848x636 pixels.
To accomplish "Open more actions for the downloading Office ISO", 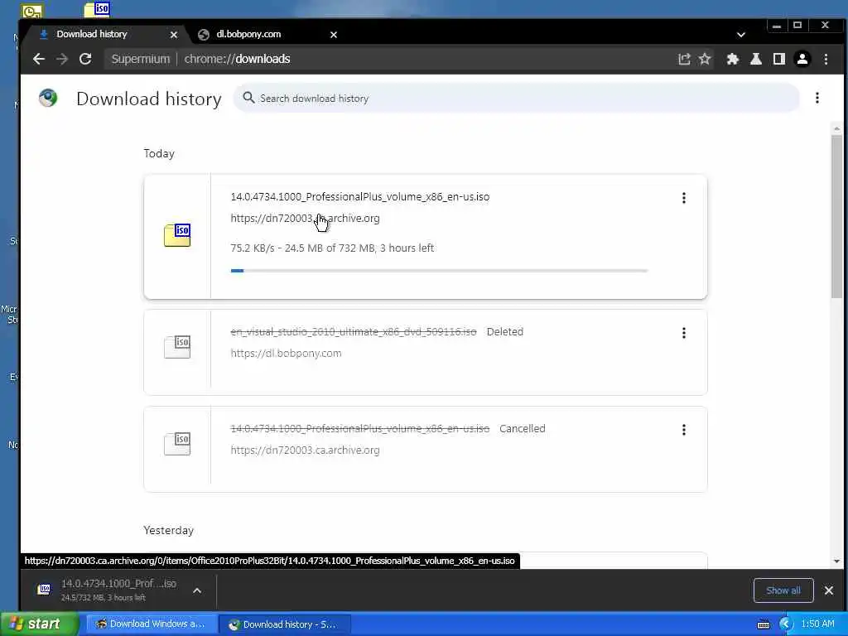I will tap(683, 198).
